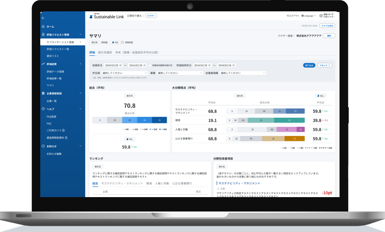Image resolution: width=385 pixels, height=232 pixels.
Task: Collapse the 評価リクエスト管理 sidebar section
Action: 80,35
